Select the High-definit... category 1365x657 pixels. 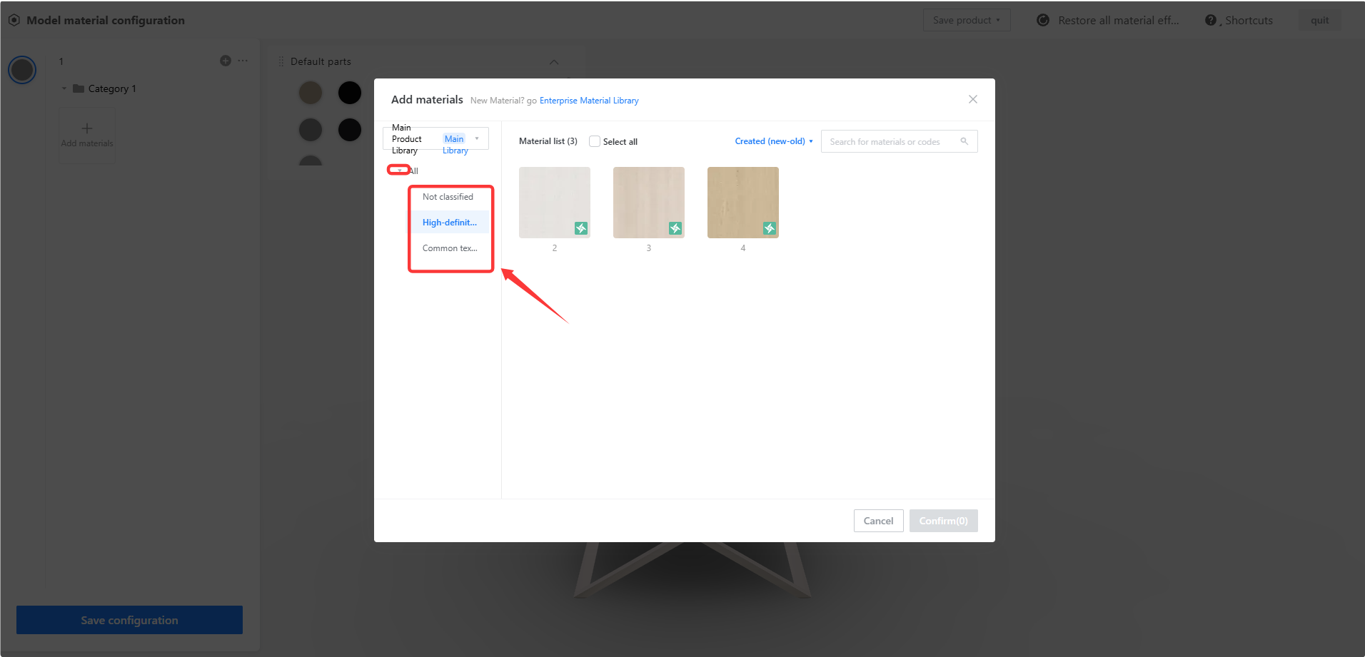tap(450, 223)
